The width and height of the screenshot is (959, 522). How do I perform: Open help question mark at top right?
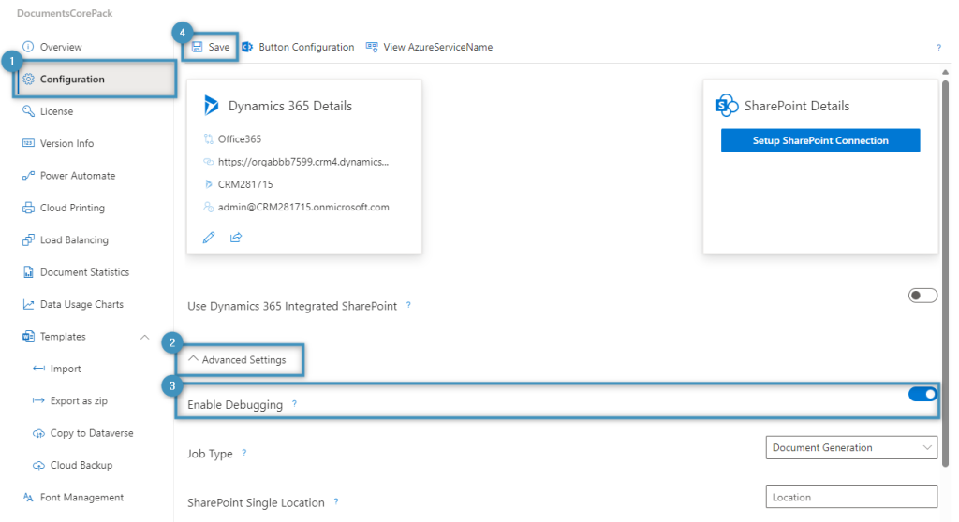pyautogui.click(x=938, y=47)
